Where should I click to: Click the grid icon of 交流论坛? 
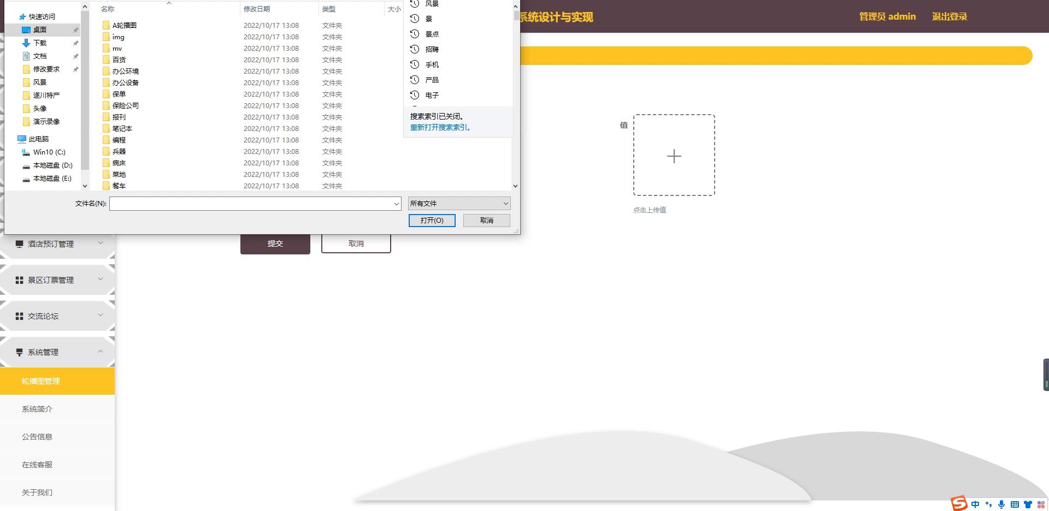point(20,316)
